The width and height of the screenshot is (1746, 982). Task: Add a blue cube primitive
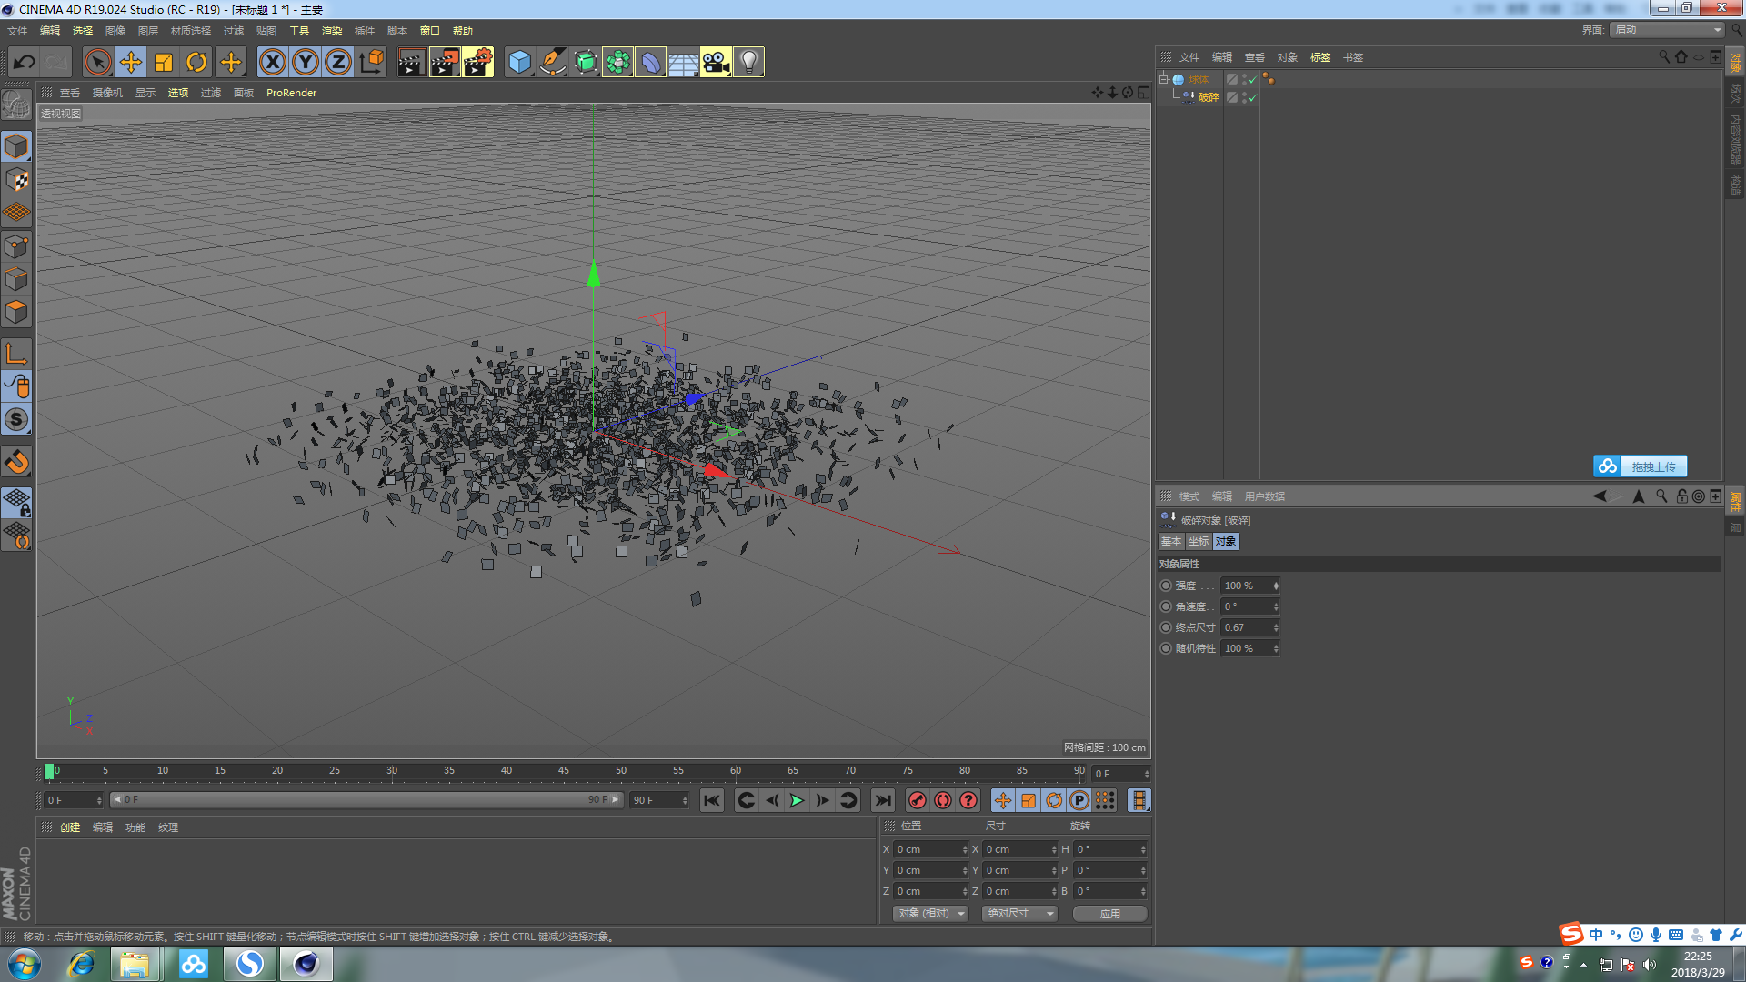coord(519,63)
